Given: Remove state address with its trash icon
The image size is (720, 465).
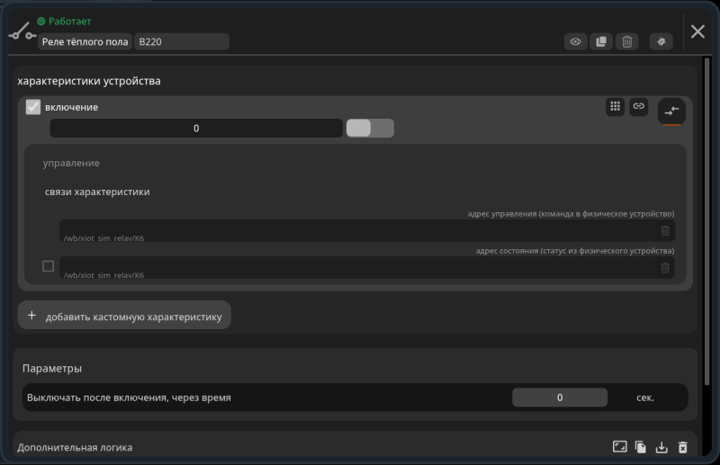Looking at the screenshot, I should (665, 268).
